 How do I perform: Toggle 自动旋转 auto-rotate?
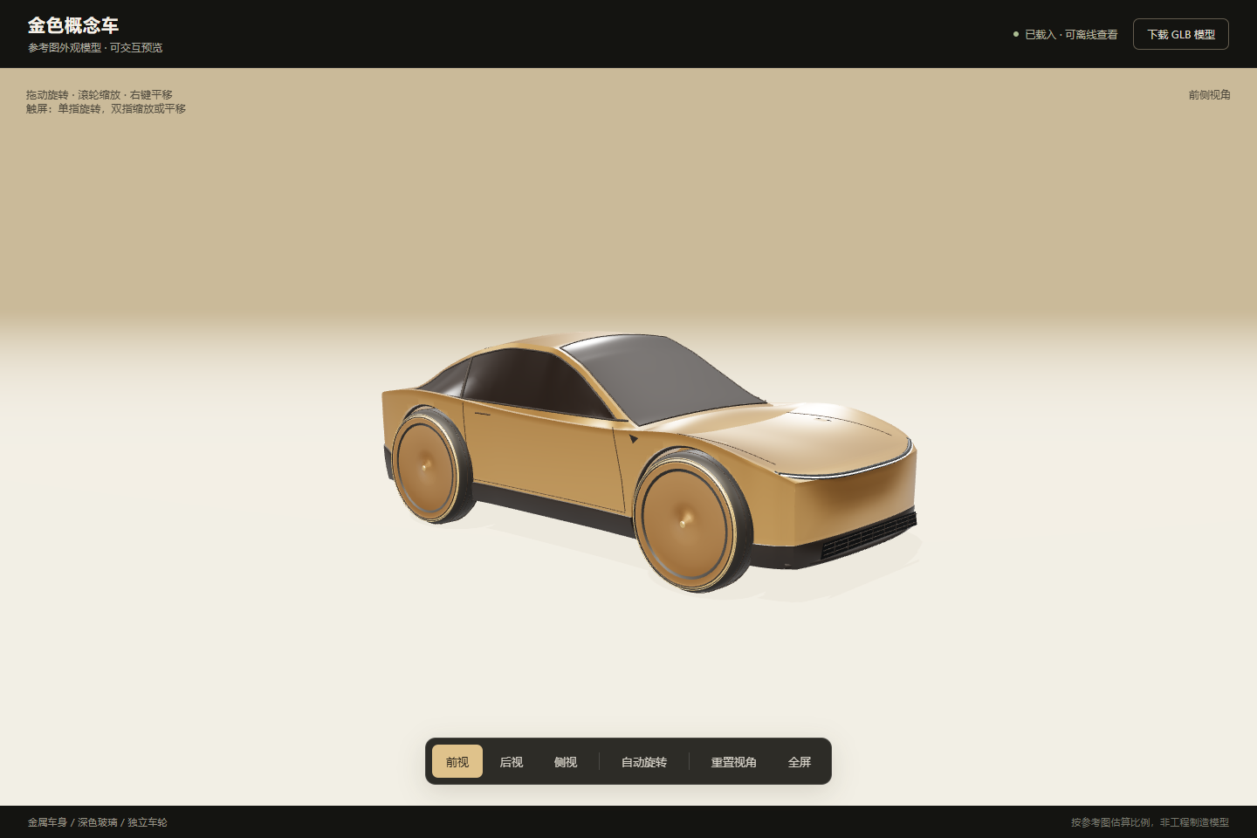pyautogui.click(x=644, y=761)
